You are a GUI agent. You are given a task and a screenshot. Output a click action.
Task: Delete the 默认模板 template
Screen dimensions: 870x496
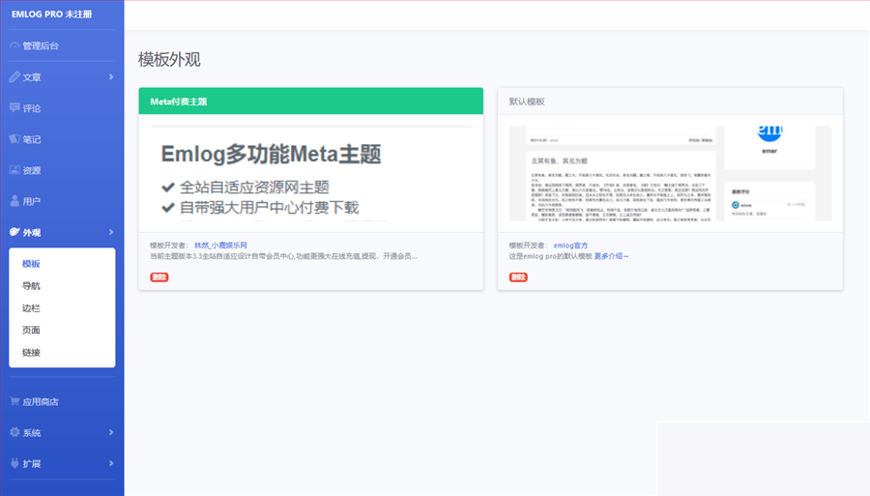(x=518, y=277)
